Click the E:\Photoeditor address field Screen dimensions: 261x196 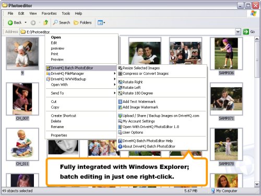point(127,32)
